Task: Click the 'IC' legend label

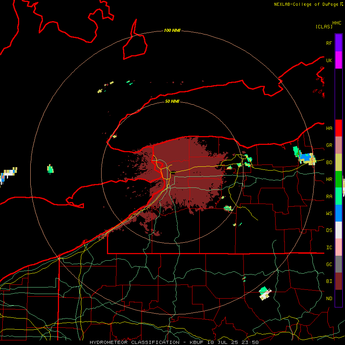Action: (329, 248)
